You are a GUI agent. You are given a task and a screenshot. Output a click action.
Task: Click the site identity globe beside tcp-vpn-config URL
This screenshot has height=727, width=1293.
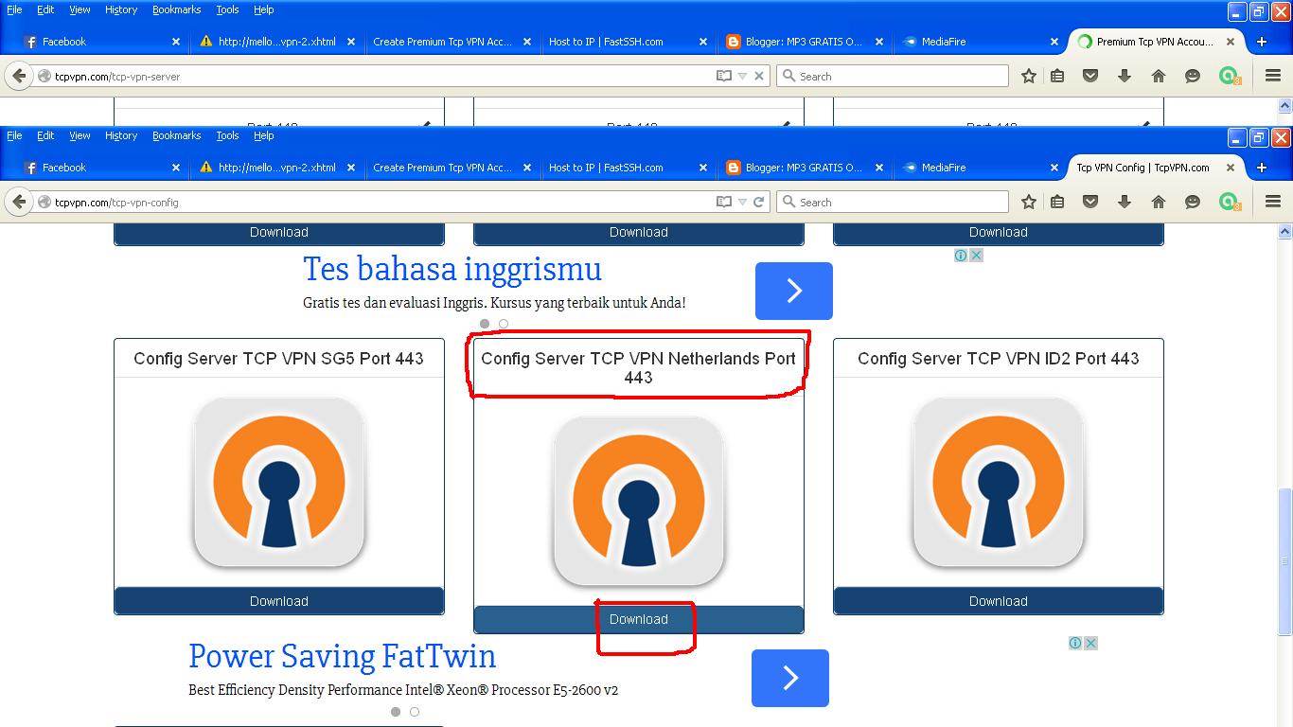pyautogui.click(x=44, y=202)
